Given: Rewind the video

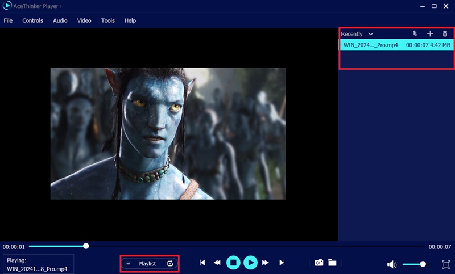Looking at the screenshot, I should click(x=217, y=263).
